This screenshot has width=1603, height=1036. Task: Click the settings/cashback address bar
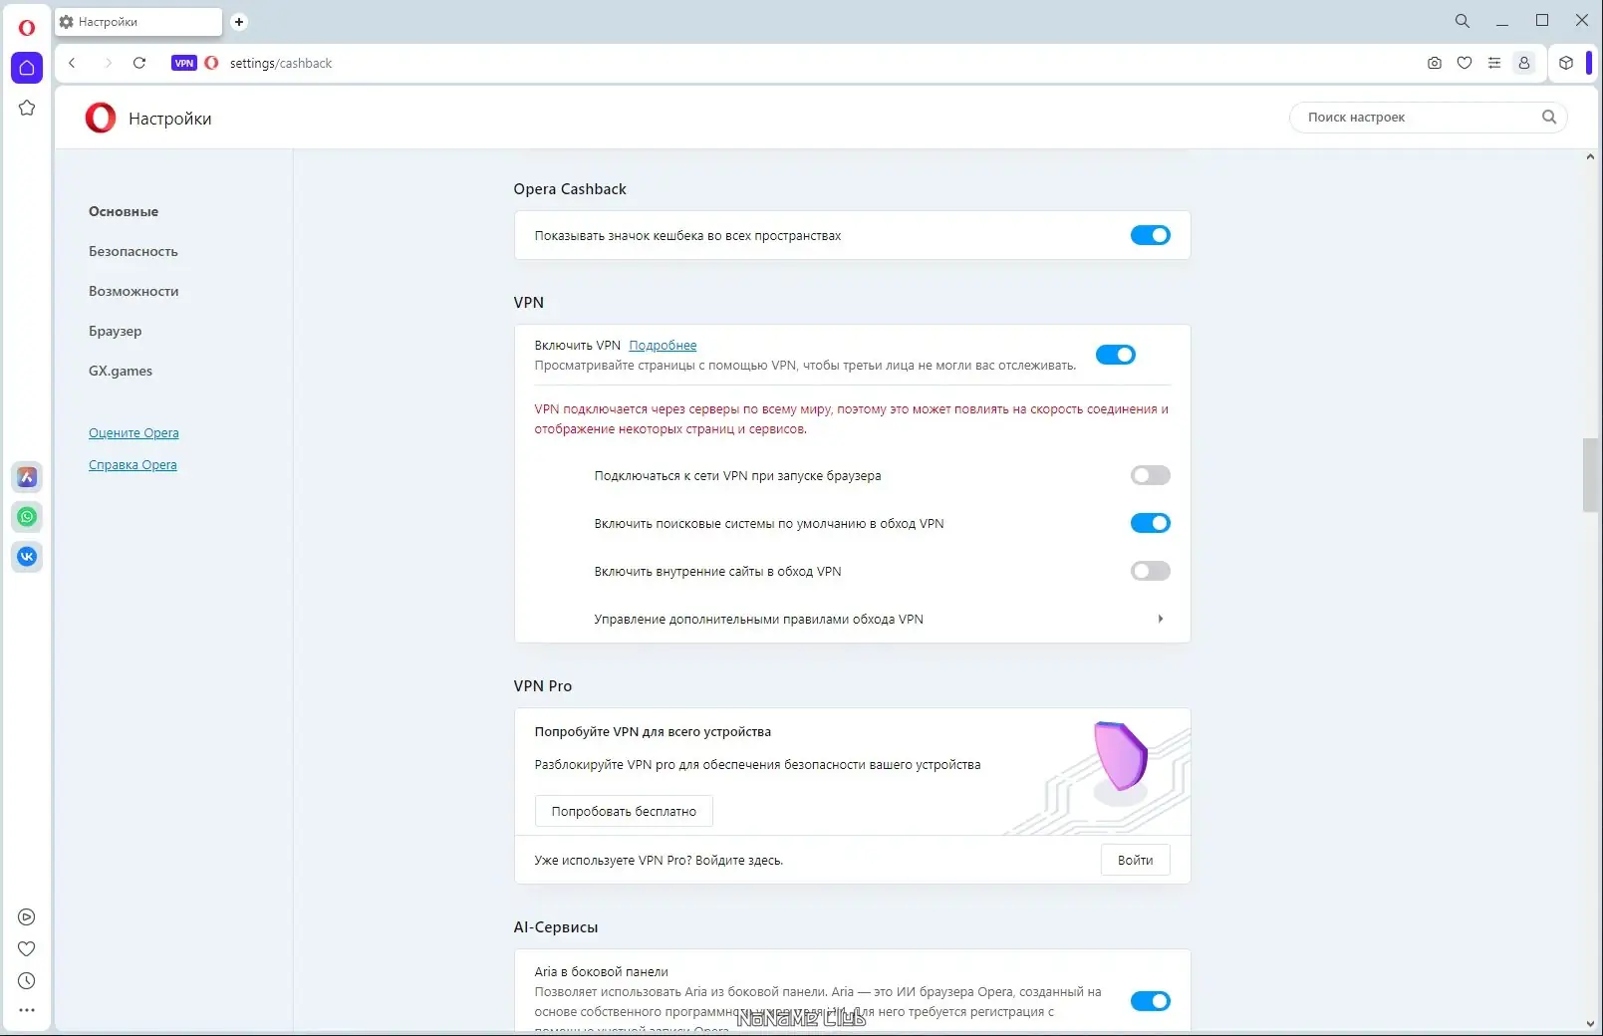click(281, 63)
